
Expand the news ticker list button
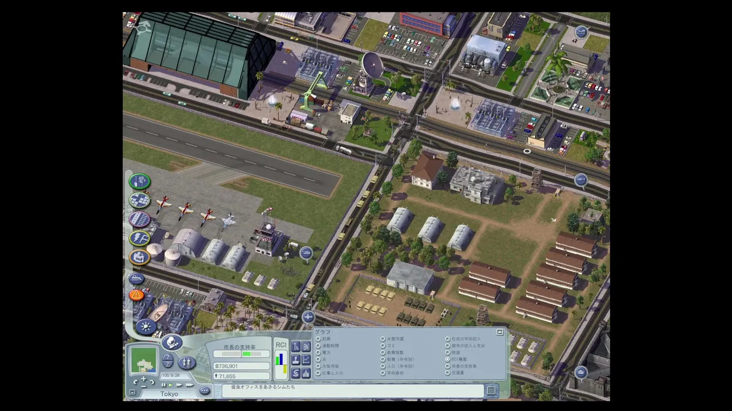pos(491,390)
